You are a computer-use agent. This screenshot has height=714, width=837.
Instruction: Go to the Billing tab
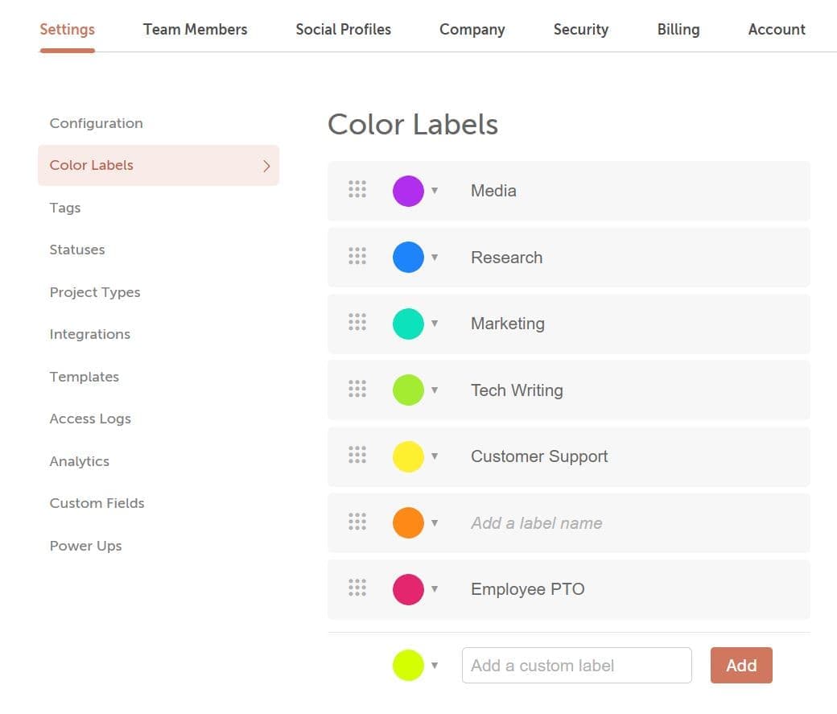coord(678,29)
